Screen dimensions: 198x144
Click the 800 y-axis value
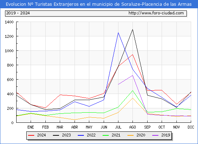tap(10, 65)
